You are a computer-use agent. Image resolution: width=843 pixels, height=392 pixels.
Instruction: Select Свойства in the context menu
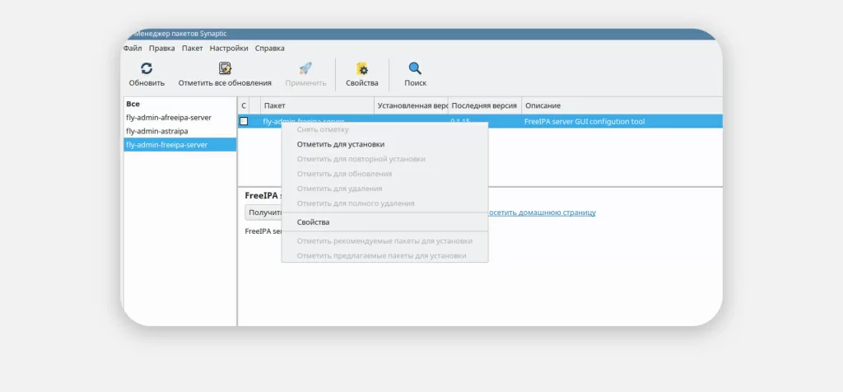(313, 222)
